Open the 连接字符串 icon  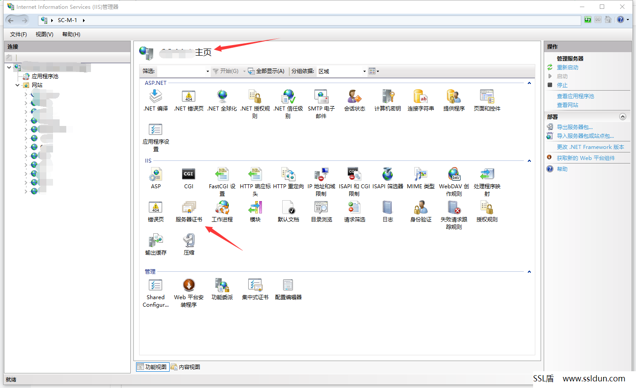click(x=420, y=100)
